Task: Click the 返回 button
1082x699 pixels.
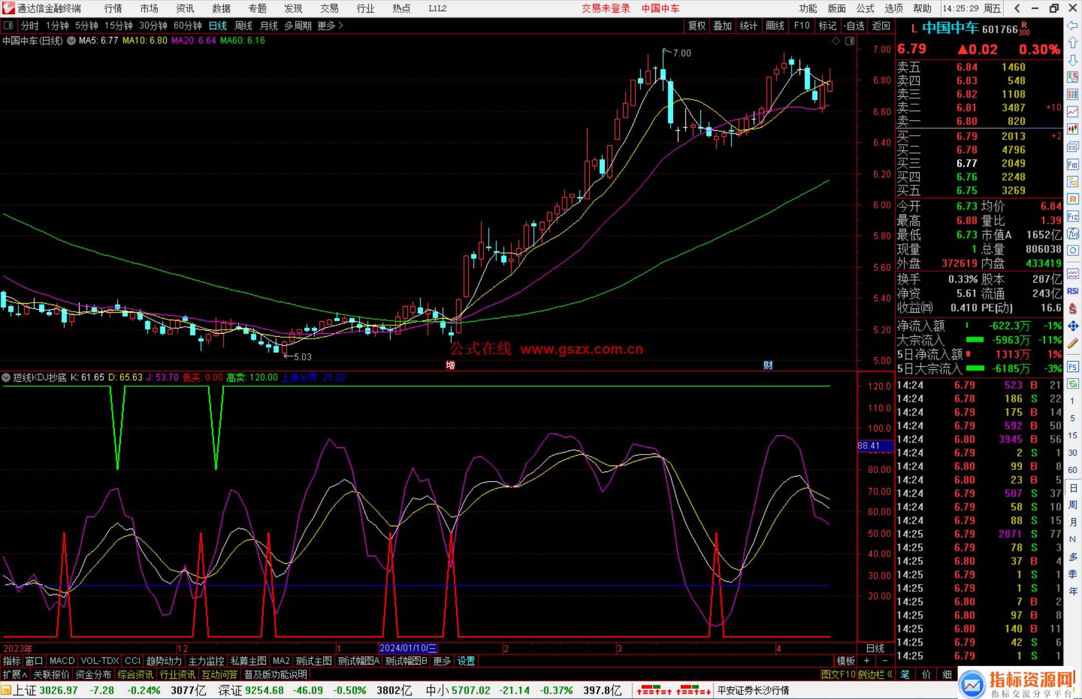Action: coord(881,26)
